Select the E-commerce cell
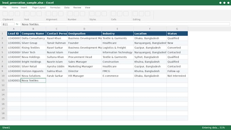 tap(118, 76)
